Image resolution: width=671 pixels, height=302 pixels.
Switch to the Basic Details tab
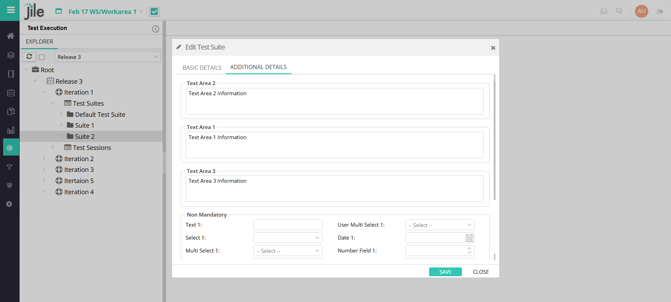point(202,68)
